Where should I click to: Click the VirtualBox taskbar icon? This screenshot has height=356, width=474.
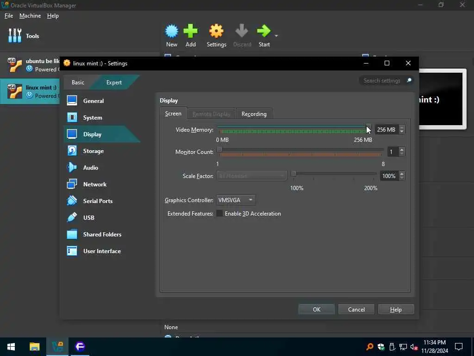pos(57,347)
